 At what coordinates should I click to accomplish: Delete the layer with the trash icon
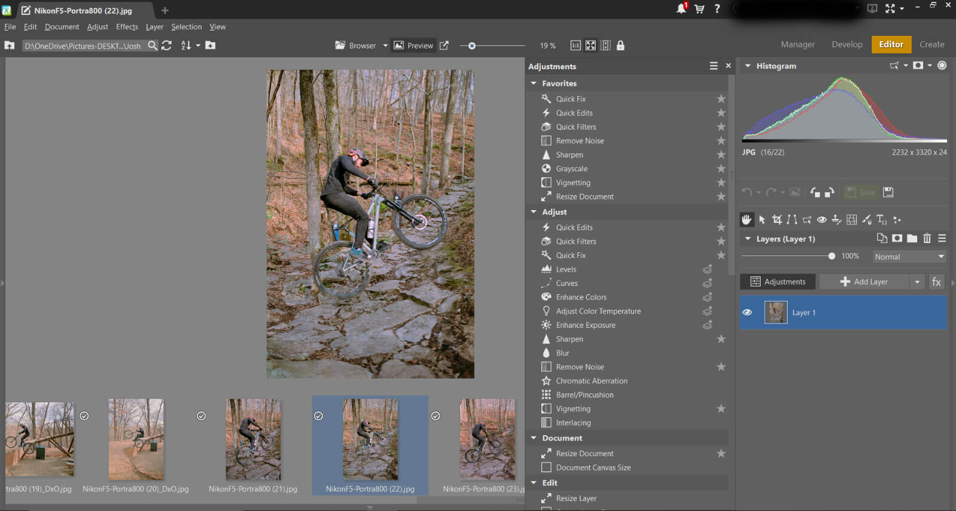click(927, 238)
